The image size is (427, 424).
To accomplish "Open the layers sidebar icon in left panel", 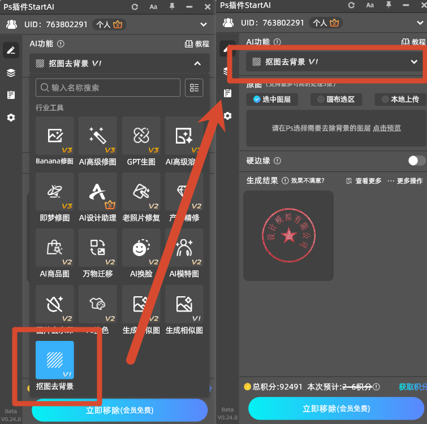I will pyautogui.click(x=11, y=73).
